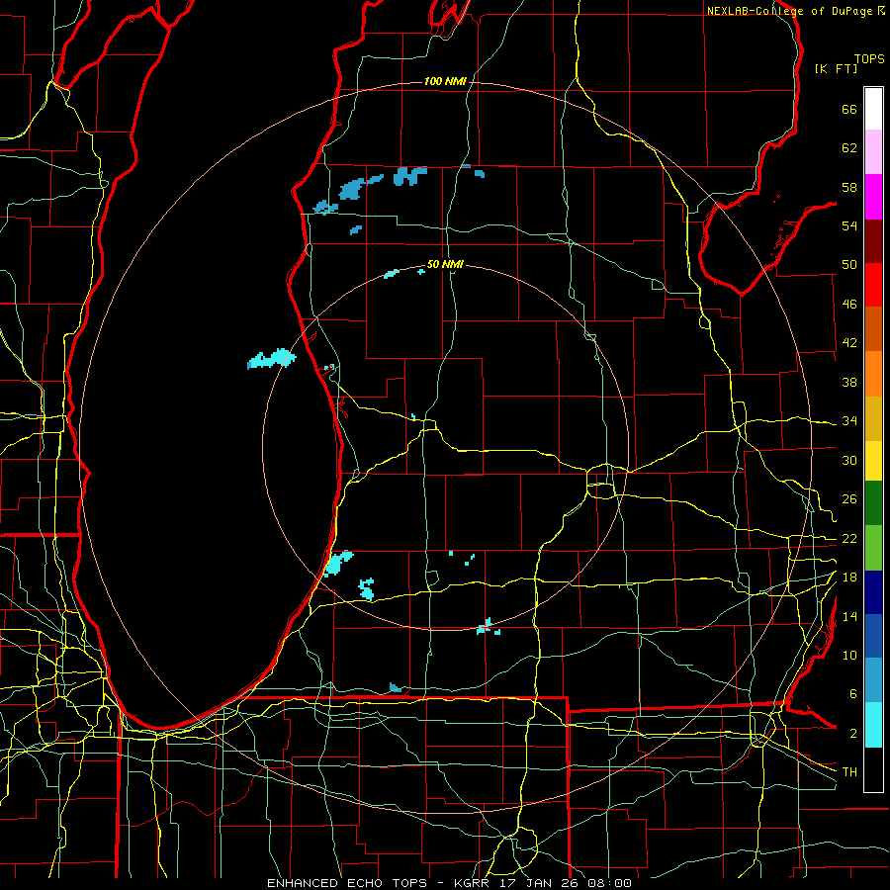Click the cyan echo on the 50 NMI ring's southern edge
The image size is (890, 890).
point(487,627)
